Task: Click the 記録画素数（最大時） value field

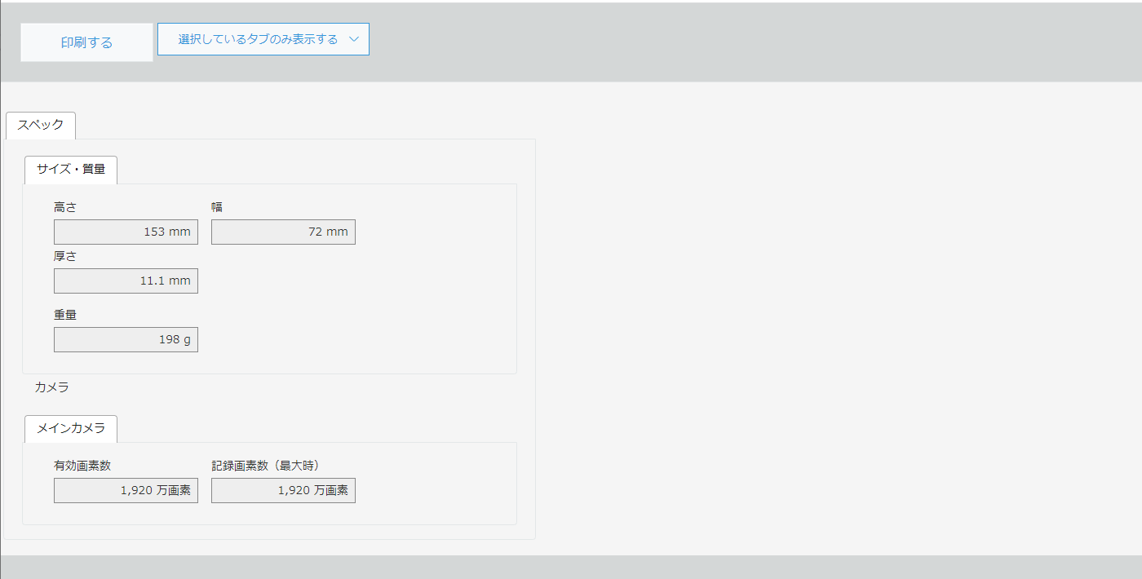Action: click(283, 491)
